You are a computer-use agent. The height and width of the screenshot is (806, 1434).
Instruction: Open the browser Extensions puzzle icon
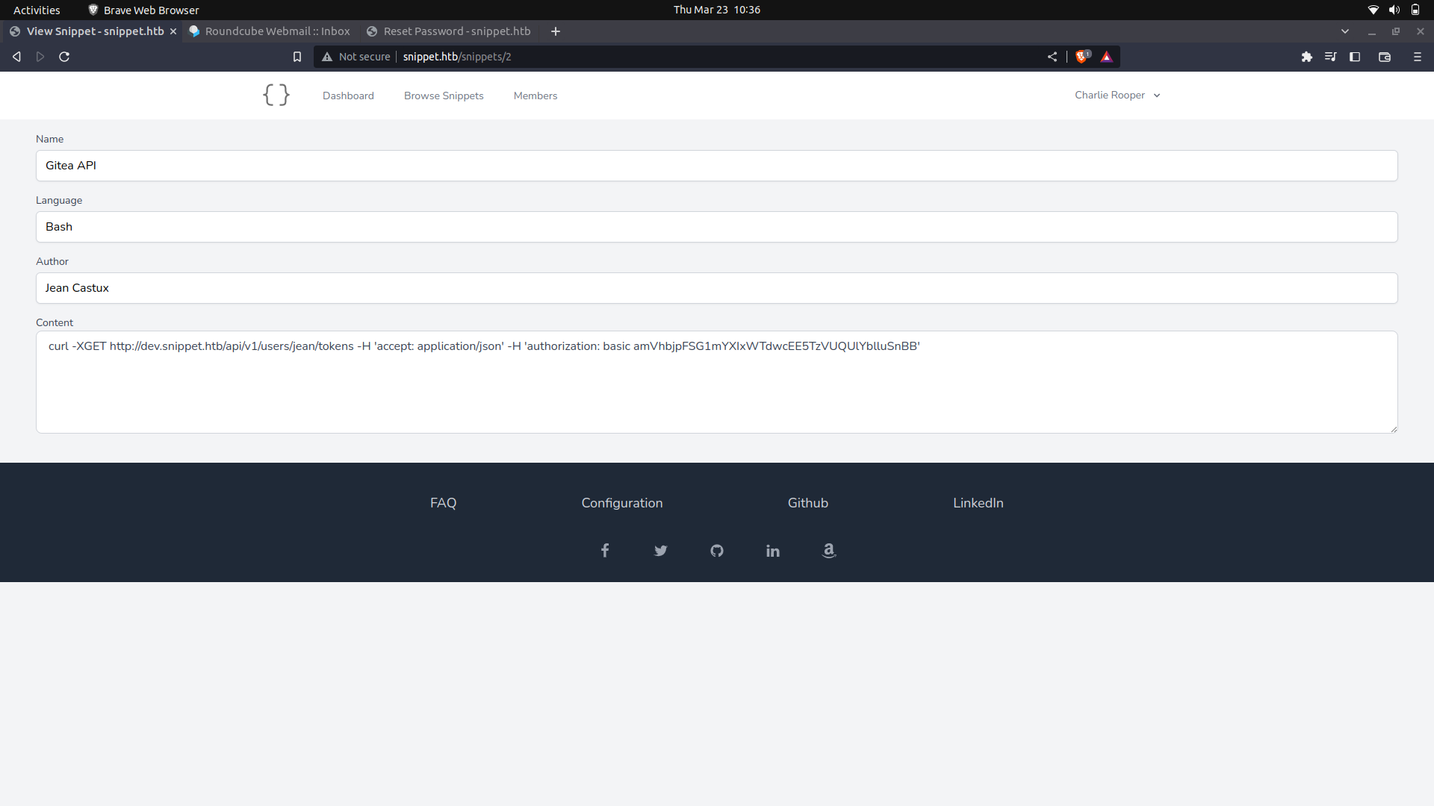[x=1307, y=56]
